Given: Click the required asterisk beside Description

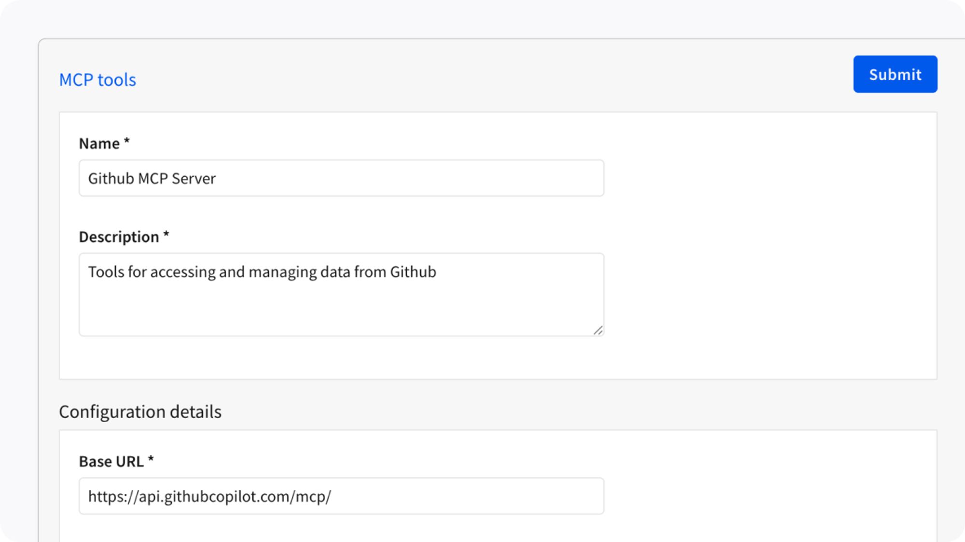Looking at the screenshot, I should (x=166, y=235).
